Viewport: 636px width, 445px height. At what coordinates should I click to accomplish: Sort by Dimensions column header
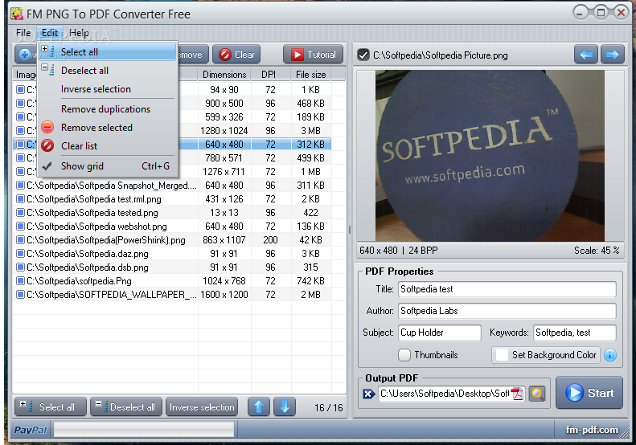pos(224,75)
